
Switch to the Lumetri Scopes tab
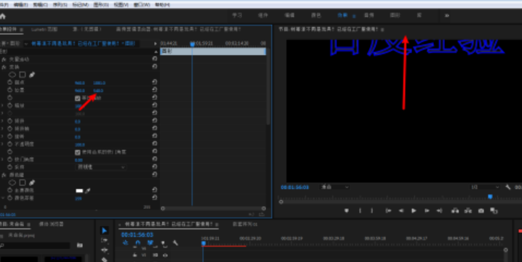tap(44, 30)
